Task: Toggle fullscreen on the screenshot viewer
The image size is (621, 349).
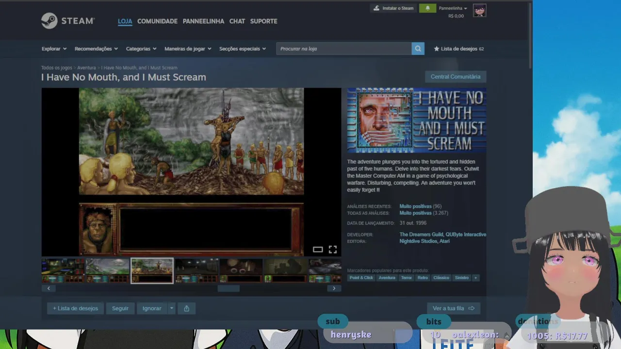Action: click(x=332, y=250)
